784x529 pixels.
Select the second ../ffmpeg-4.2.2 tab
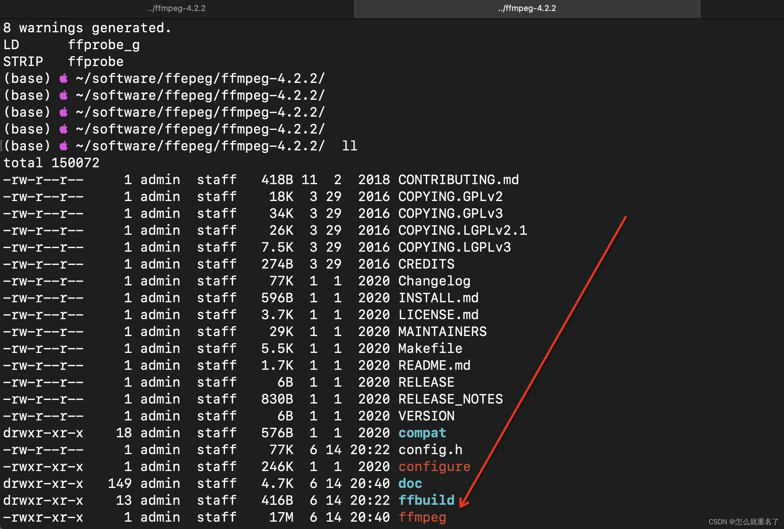point(527,8)
